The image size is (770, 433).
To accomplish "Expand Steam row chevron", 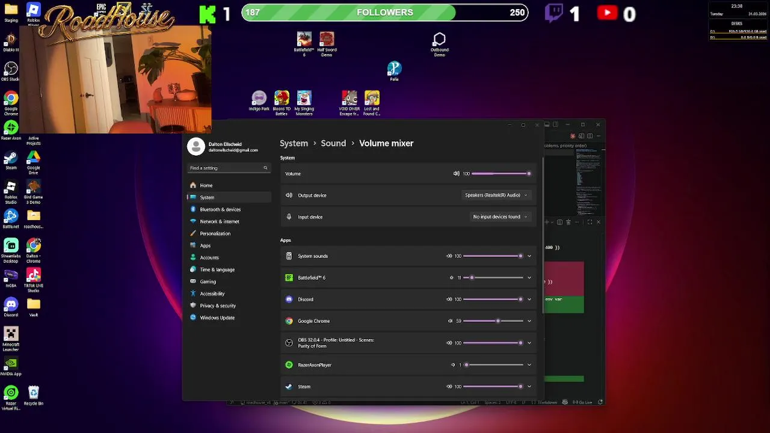I will pyautogui.click(x=529, y=387).
